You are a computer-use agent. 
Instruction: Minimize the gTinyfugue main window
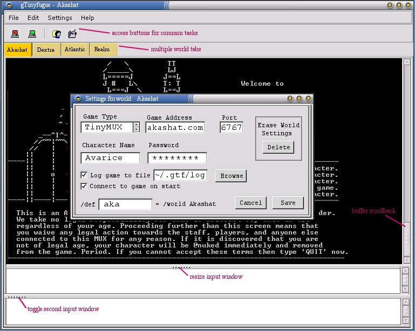(x=390, y=5)
